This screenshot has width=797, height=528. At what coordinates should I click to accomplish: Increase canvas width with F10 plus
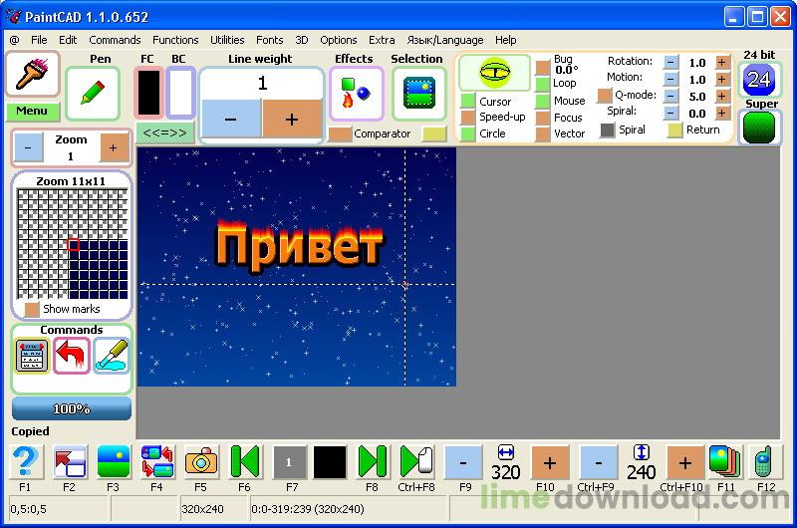(550, 462)
